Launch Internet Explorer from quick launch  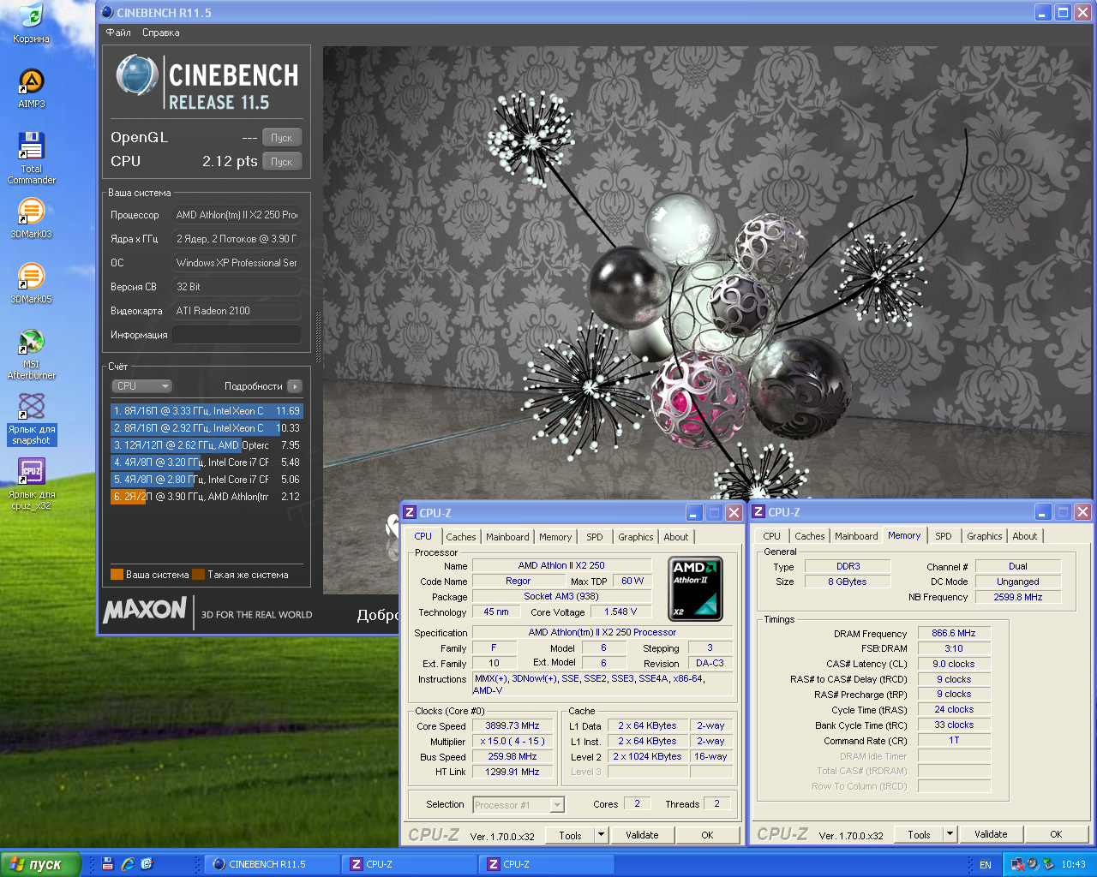(128, 864)
